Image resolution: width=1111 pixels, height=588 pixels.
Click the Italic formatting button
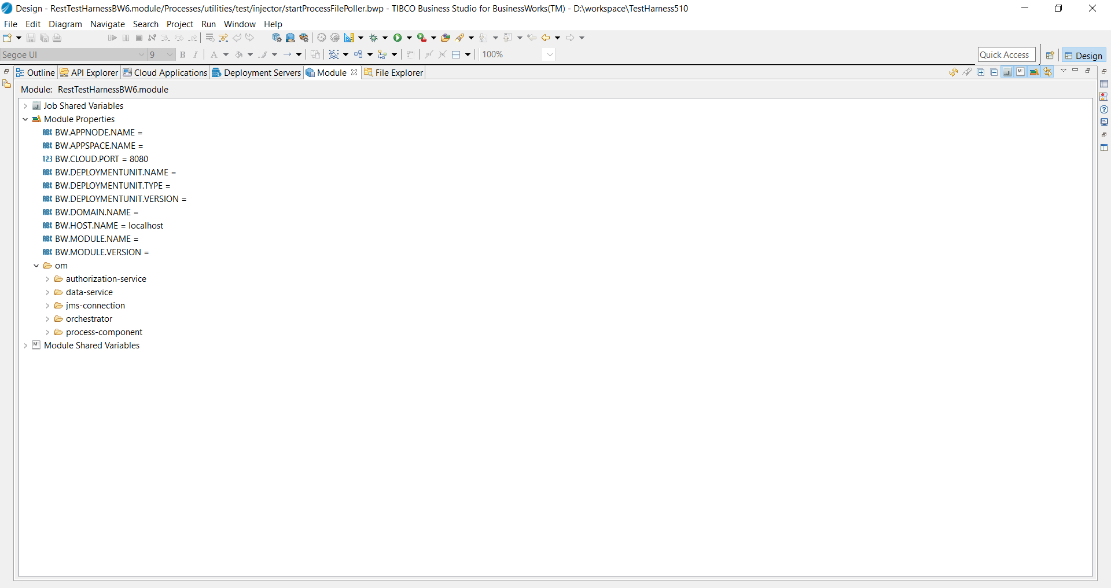point(196,55)
